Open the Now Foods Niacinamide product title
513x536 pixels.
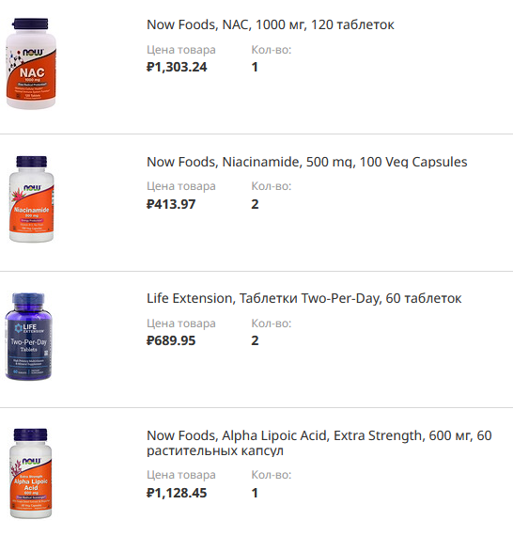pos(306,162)
